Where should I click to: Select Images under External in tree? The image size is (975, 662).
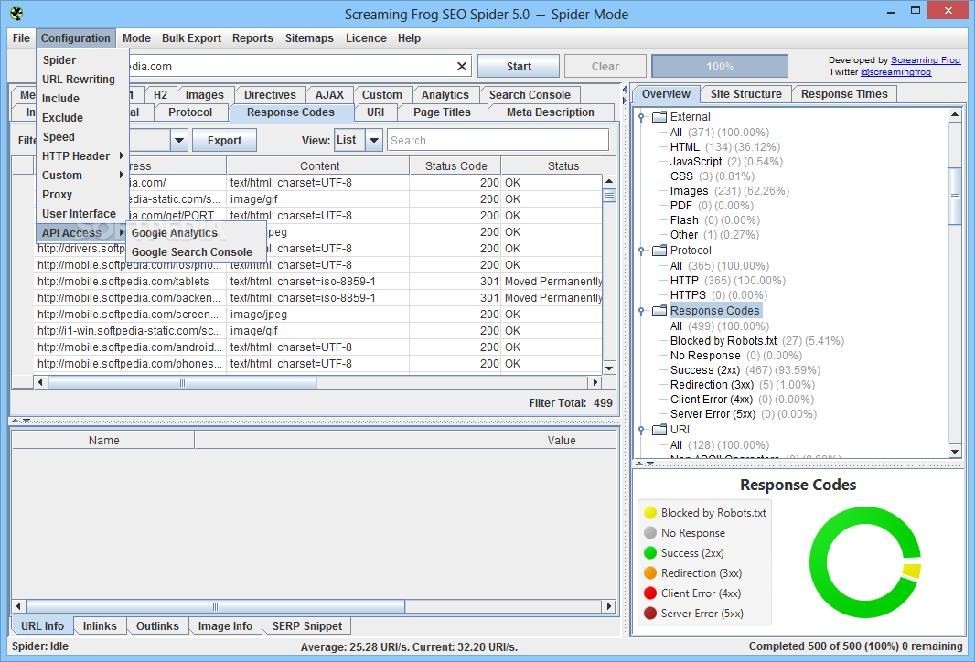point(729,191)
